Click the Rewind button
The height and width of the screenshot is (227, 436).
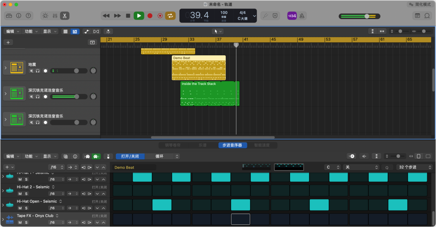click(106, 16)
